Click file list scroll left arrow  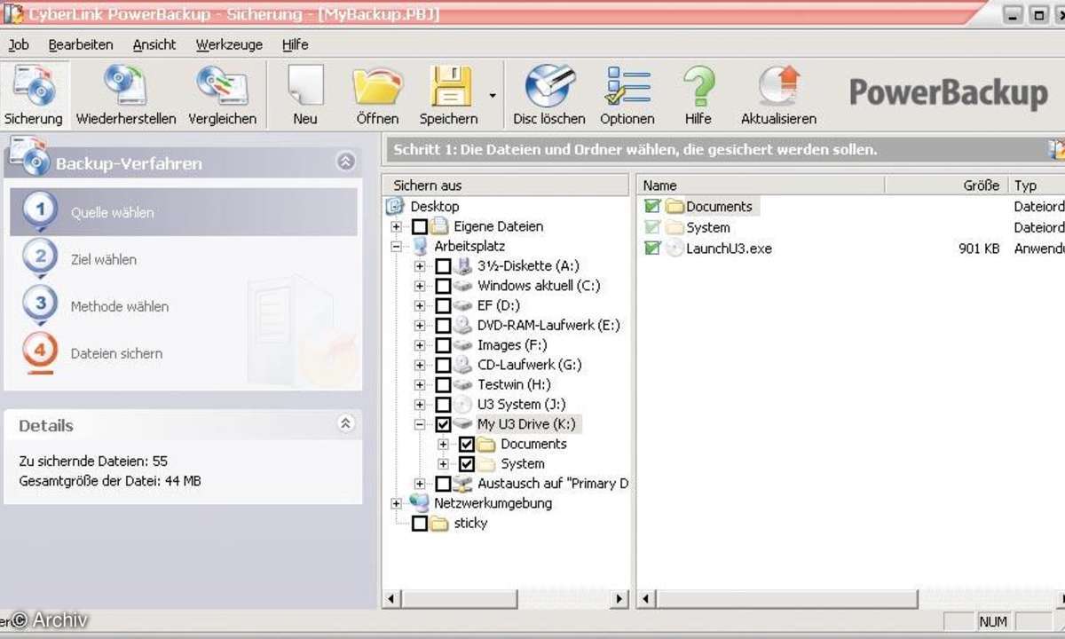pyautogui.click(x=646, y=599)
